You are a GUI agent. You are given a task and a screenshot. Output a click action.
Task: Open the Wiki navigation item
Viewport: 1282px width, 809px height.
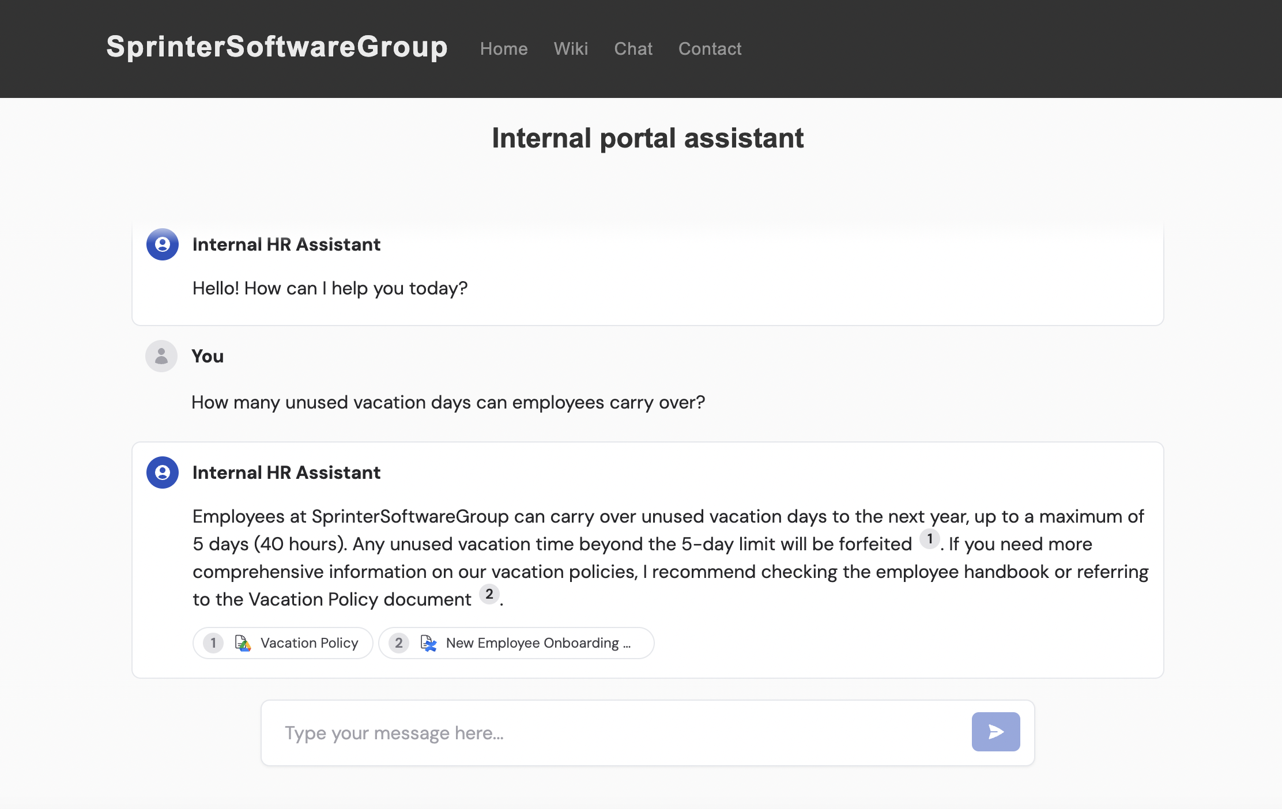(571, 49)
